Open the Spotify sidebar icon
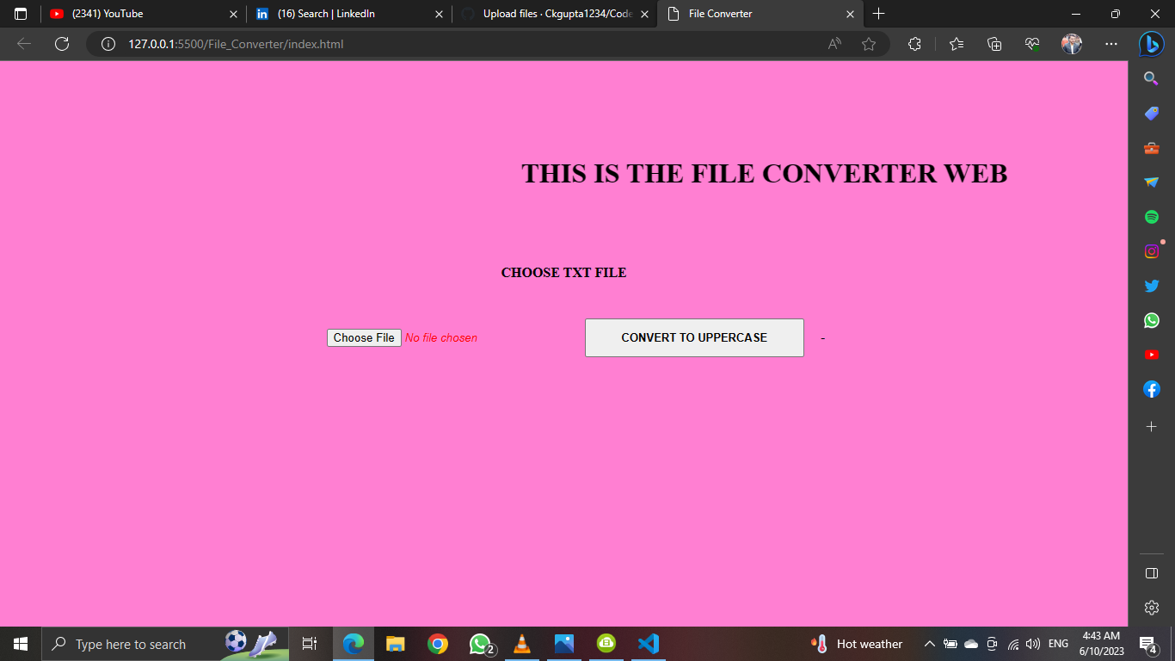 pos(1152,216)
